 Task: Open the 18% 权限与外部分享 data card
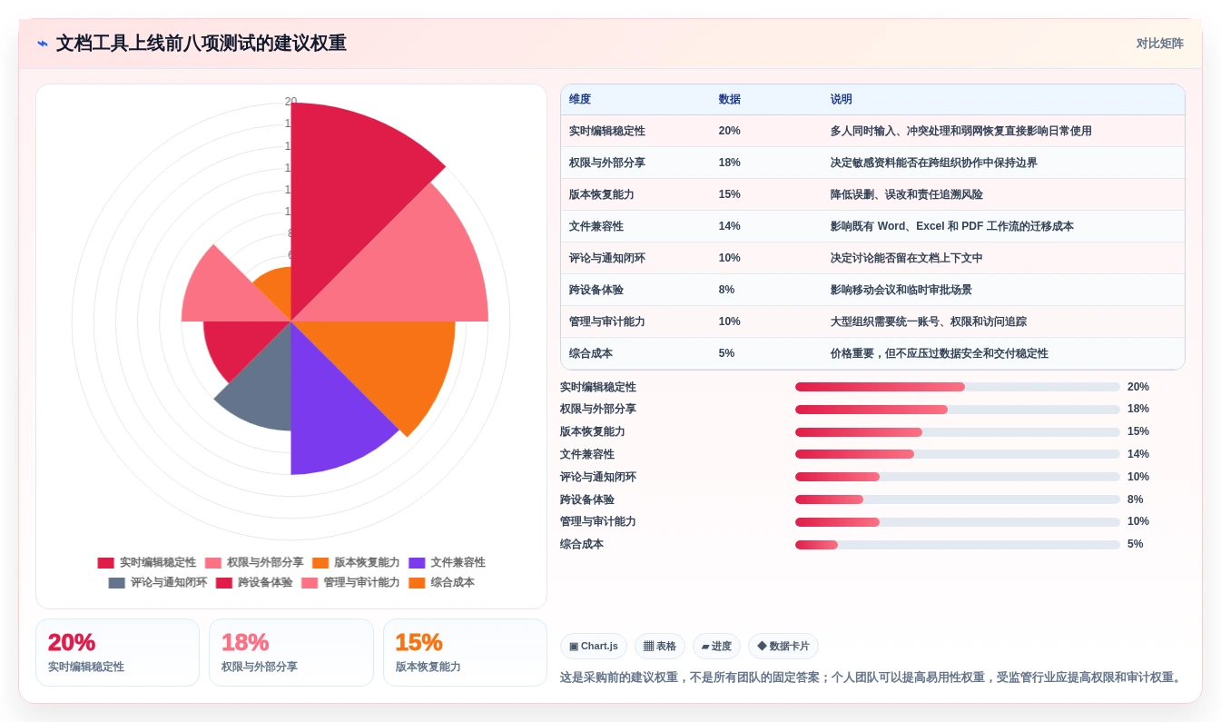(x=291, y=652)
